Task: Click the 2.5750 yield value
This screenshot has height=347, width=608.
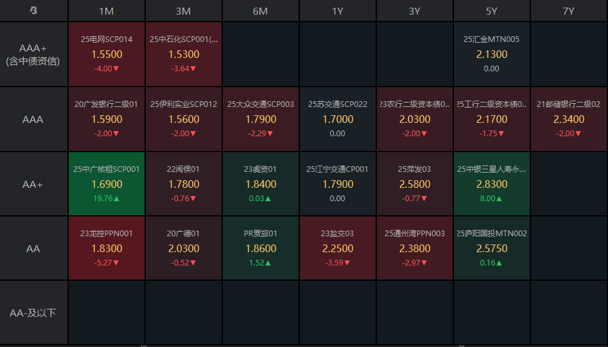Action: tap(491, 248)
